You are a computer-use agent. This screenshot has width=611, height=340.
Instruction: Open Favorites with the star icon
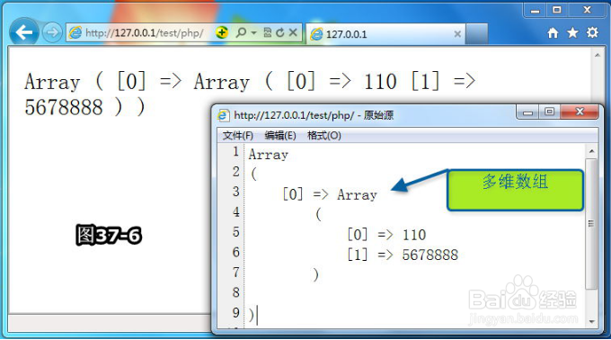tap(572, 32)
